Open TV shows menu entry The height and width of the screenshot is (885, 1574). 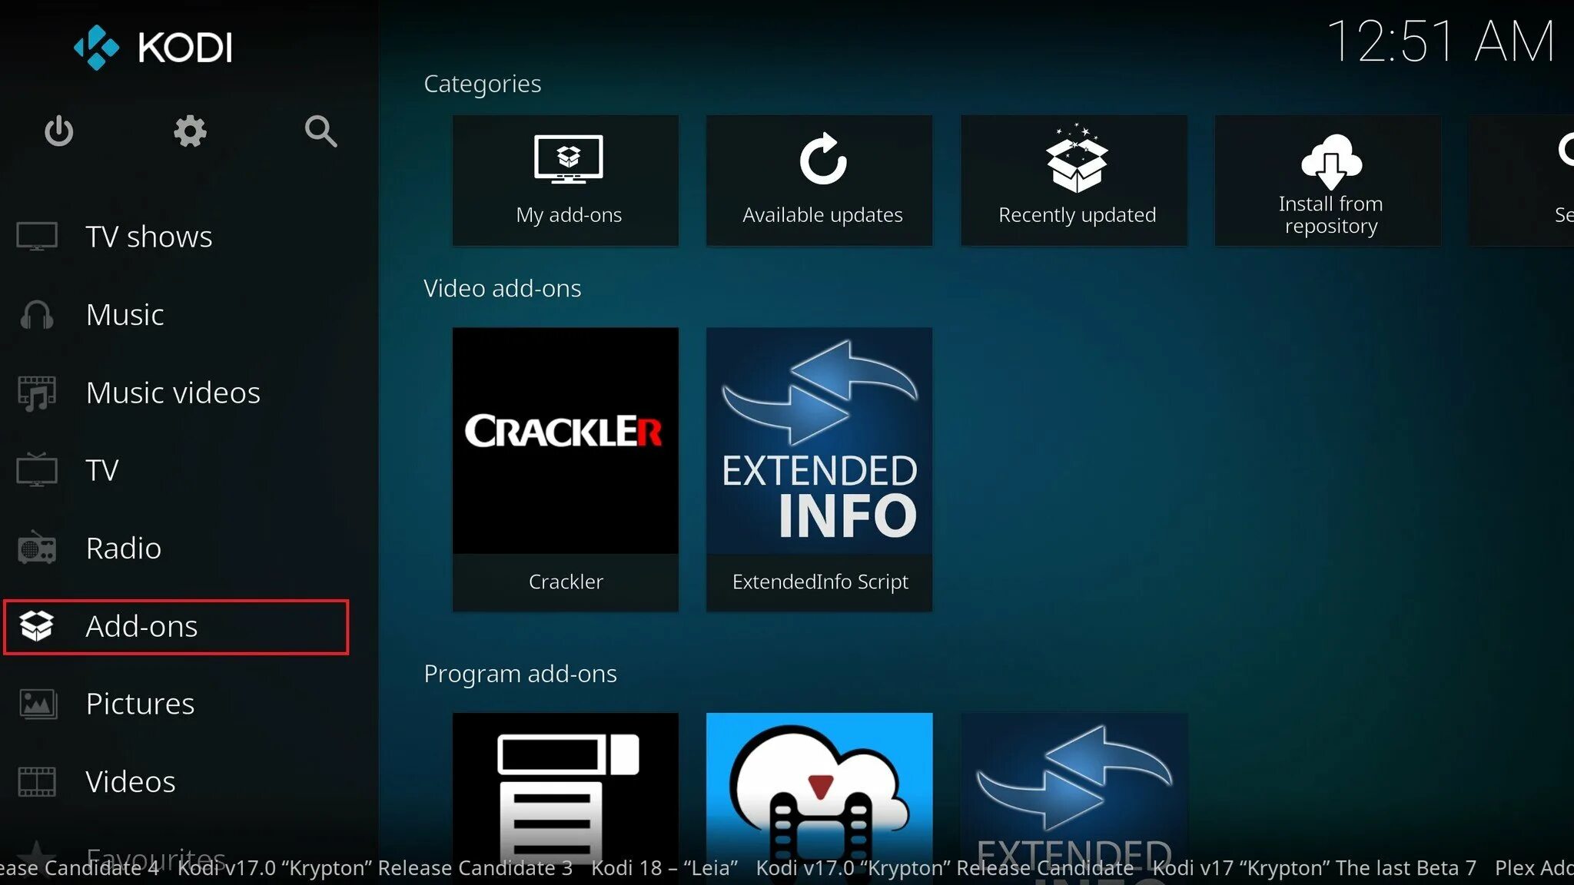(x=149, y=237)
